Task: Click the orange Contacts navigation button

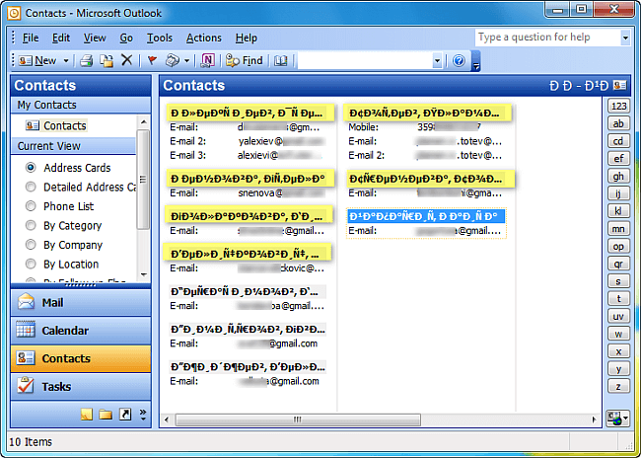Action: click(x=81, y=358)
